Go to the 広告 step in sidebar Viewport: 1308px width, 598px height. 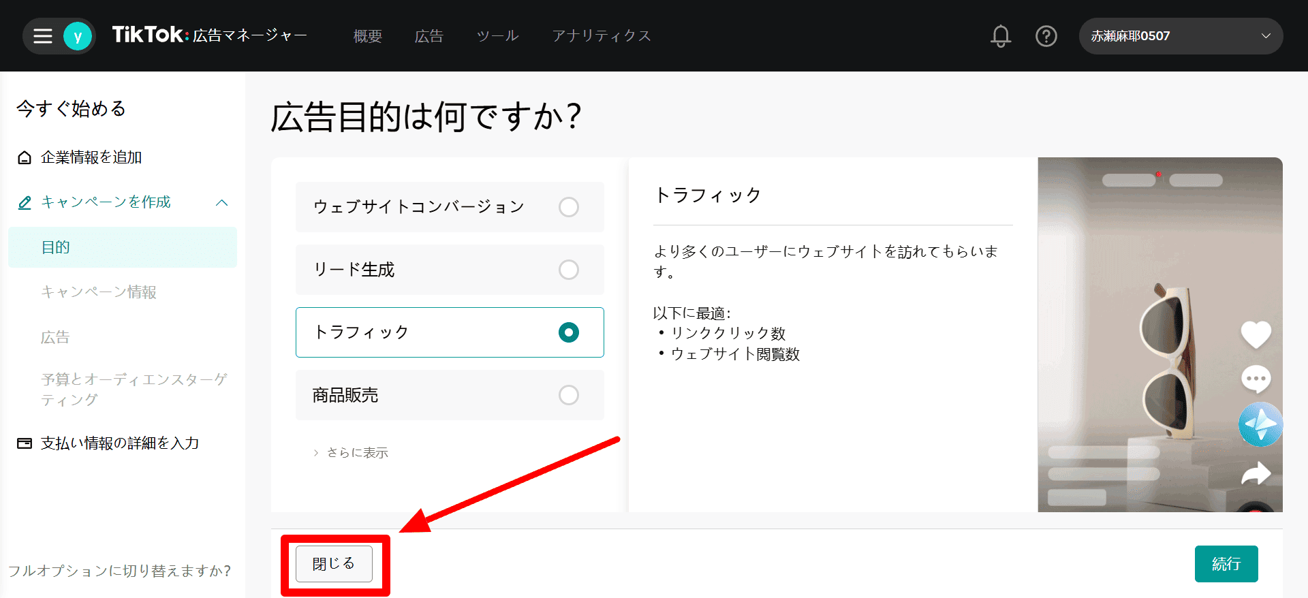(x=55, y=337)
